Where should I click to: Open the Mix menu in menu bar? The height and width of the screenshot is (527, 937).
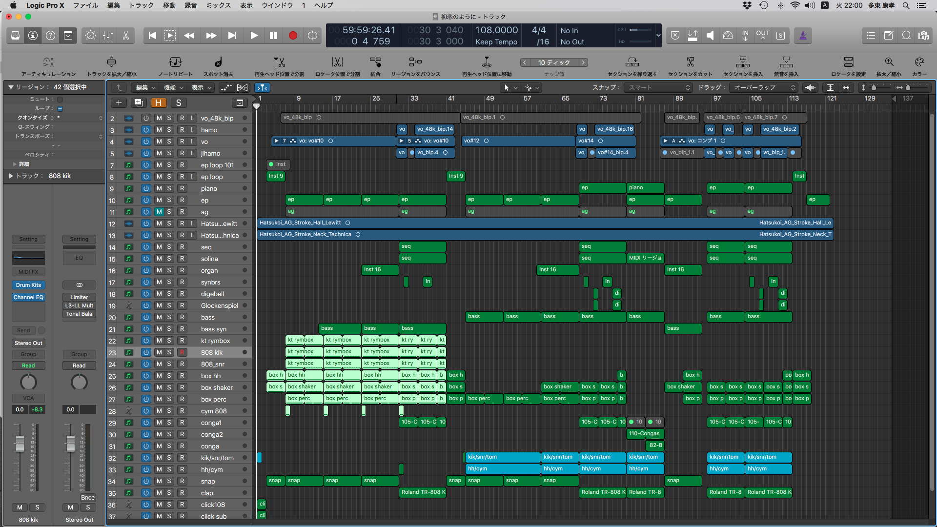click(x=218, y=5)
